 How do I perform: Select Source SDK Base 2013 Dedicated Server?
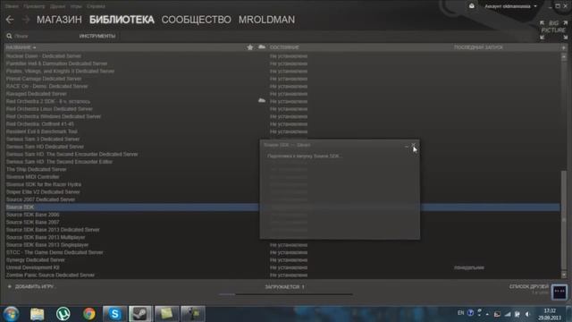coord(53,230)
